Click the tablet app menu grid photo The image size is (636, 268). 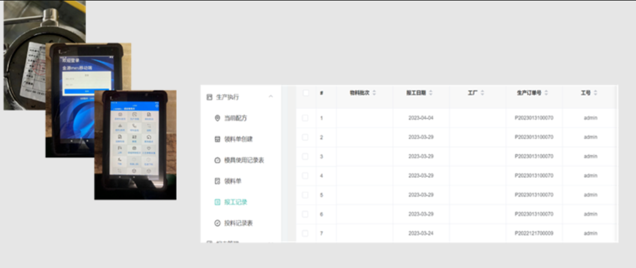click(135, 145)
